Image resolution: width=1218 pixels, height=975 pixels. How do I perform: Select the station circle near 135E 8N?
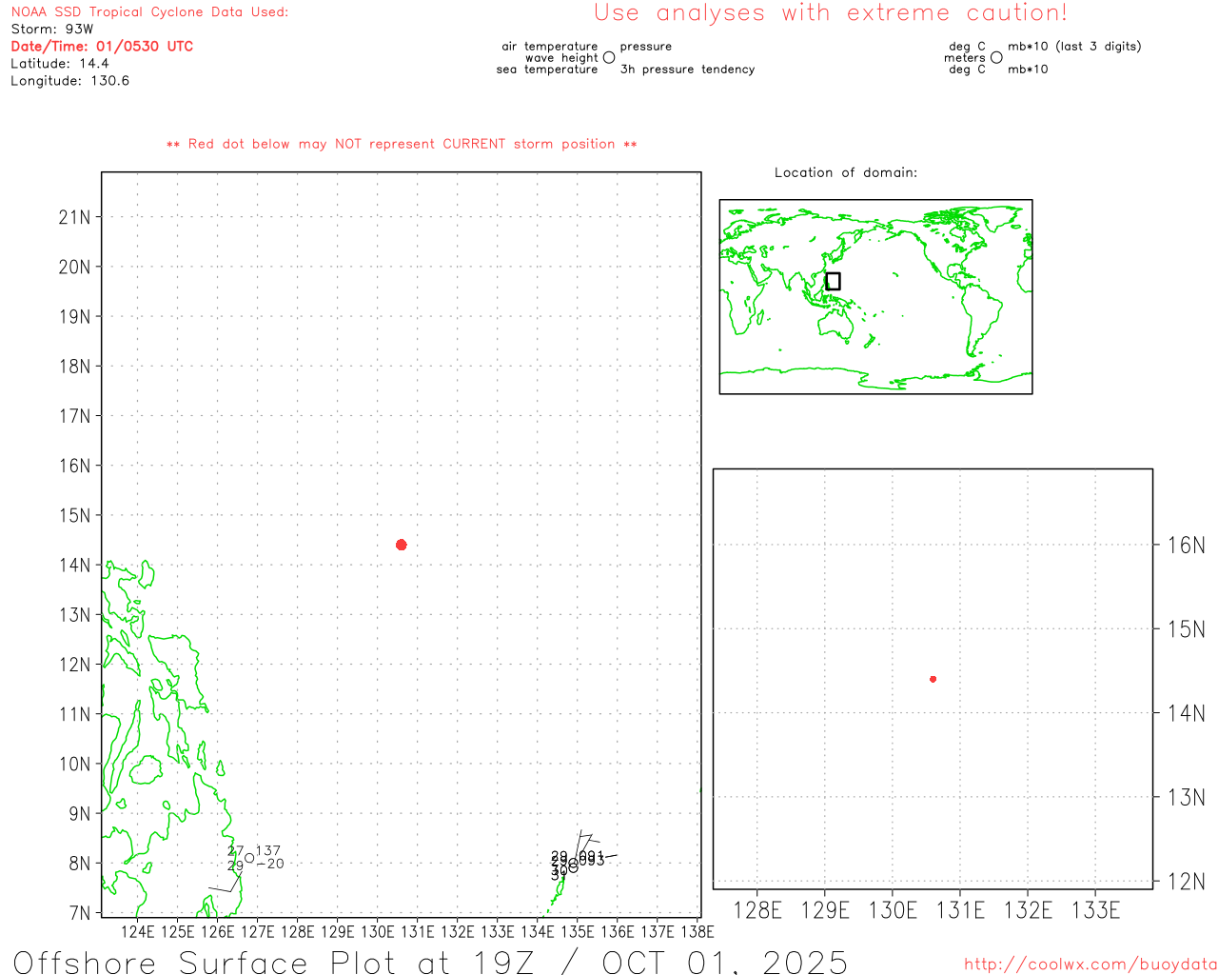(x=573, y=866)
